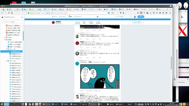189x106 pixels.
Task: Open Twitter messages (メッセージ) nav
Action: pyautogui.click(x=78, y=17)
